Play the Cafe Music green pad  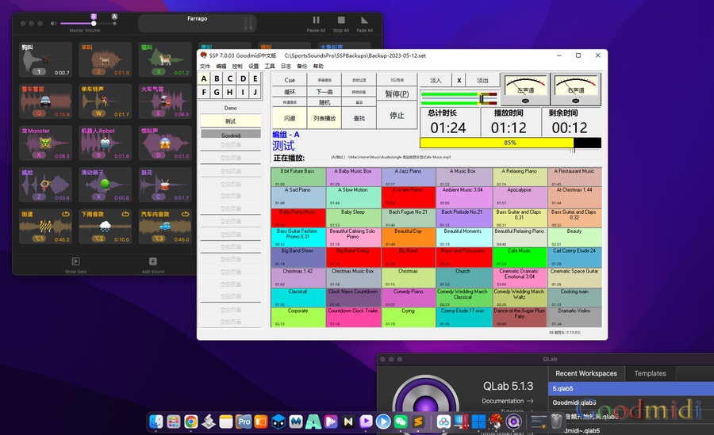coord(520,257)
